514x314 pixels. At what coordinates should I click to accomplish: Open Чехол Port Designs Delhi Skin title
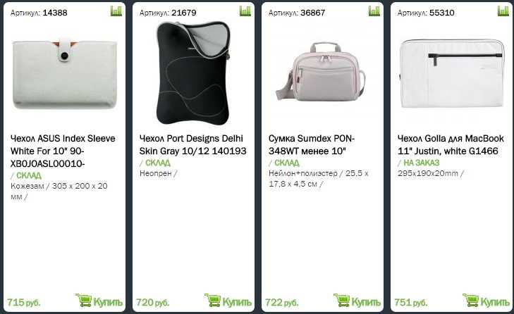pyautogui.click(x=192, y=145)
